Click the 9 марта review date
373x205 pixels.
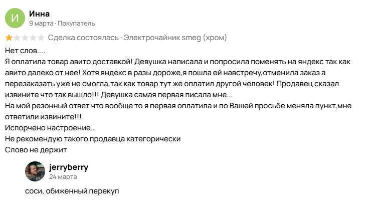[x=41, y=23]
